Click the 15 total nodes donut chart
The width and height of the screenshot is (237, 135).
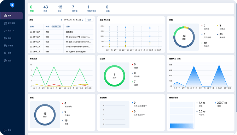(45, 115)
